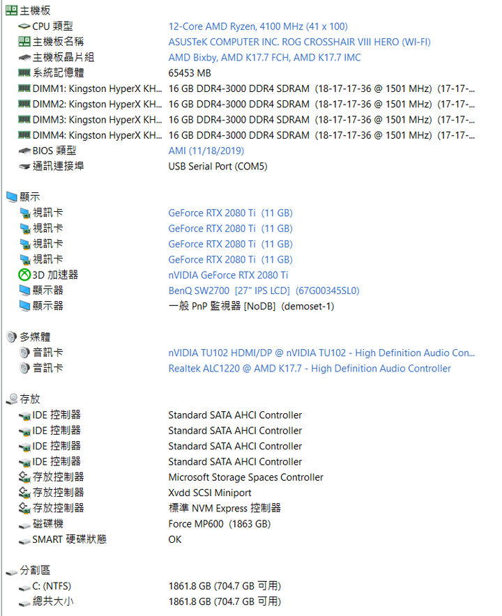Click the 主機板 section motherboard icon
The image size is (502, 616).
(x=11, y=10)
